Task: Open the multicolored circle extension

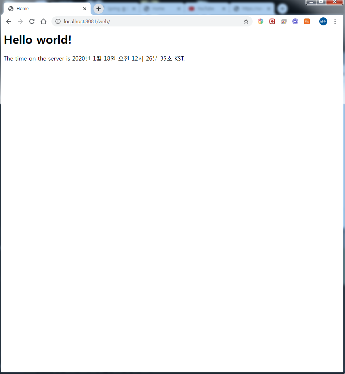Action: pos(260,21)
